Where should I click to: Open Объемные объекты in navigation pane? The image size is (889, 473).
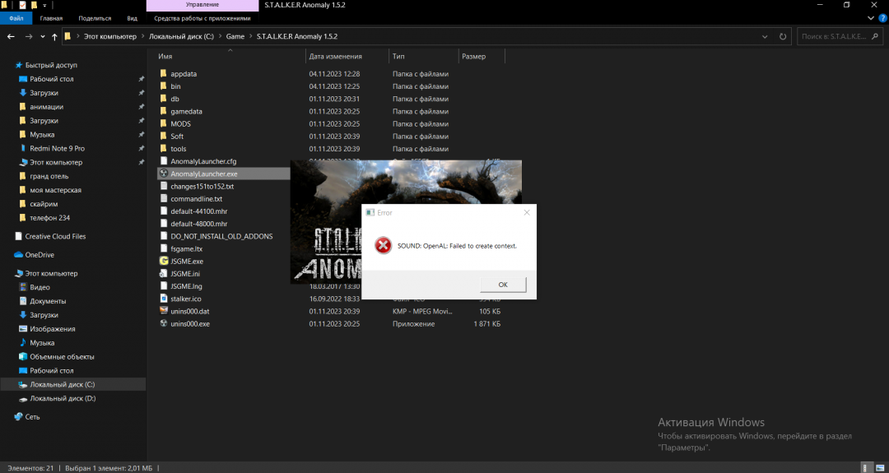pos(63,357)
